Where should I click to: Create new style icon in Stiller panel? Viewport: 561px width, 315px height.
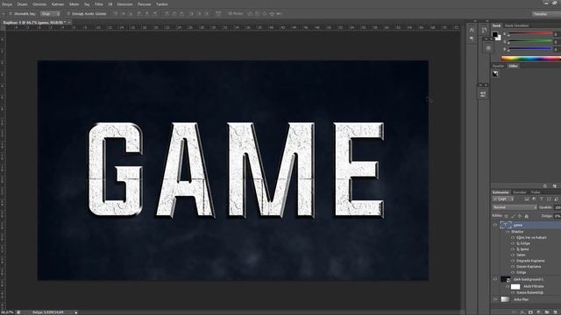click(554, 186)
